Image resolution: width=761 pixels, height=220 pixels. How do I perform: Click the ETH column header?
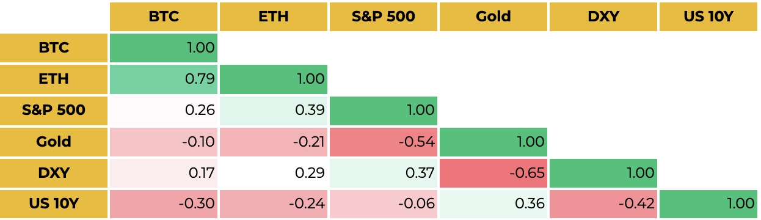click(274, 16)
